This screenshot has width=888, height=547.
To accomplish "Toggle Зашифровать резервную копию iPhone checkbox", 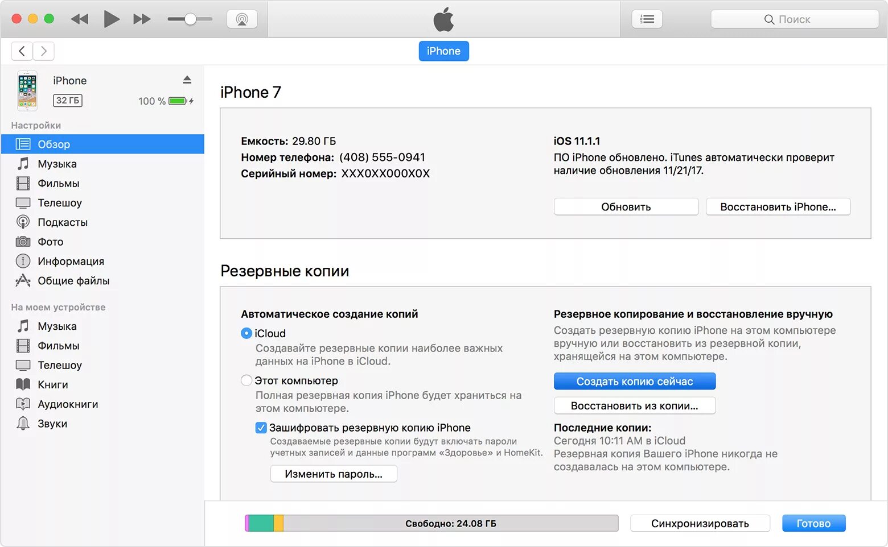I will 261,428.
